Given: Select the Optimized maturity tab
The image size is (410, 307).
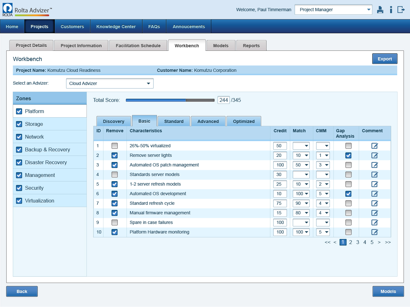Looking at the screenshot, I should point(244,121).
